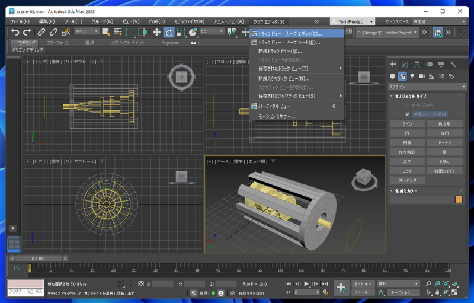Click the ドーナツ shape button

click(445, 142)
